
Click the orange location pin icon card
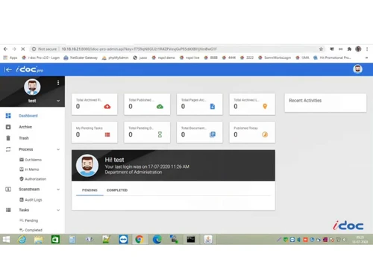tap(265, 107)
